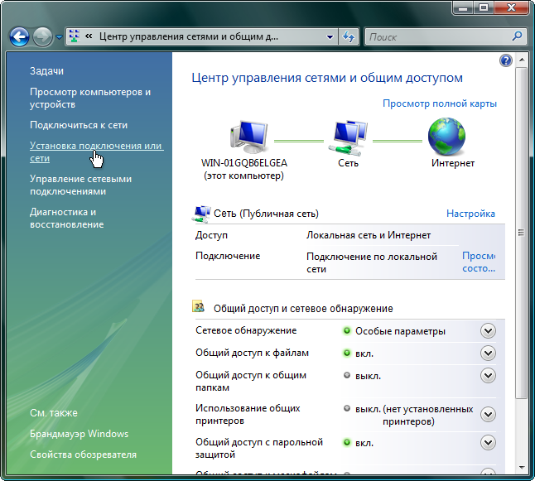Minimize the window
Image resolution: width=535 pixels, height=481 pixels.
pyautogui.click(x=463, y=7)
